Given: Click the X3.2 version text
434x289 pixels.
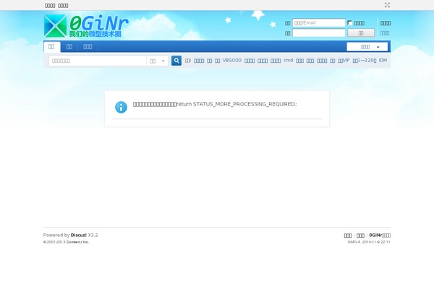Looking at the screenshot, I should (93, 235).
